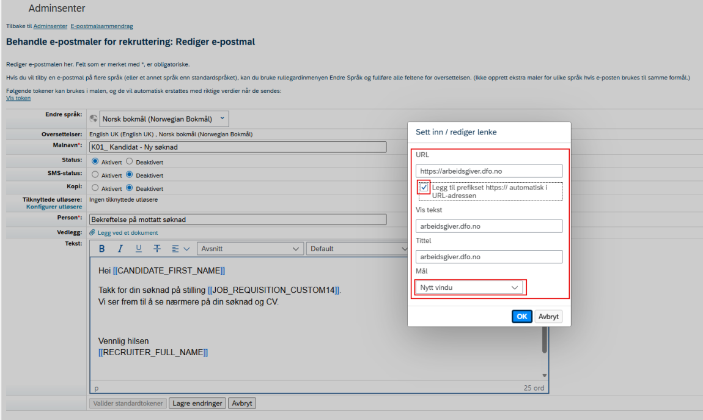Click the Vis token link

(18, 98)
